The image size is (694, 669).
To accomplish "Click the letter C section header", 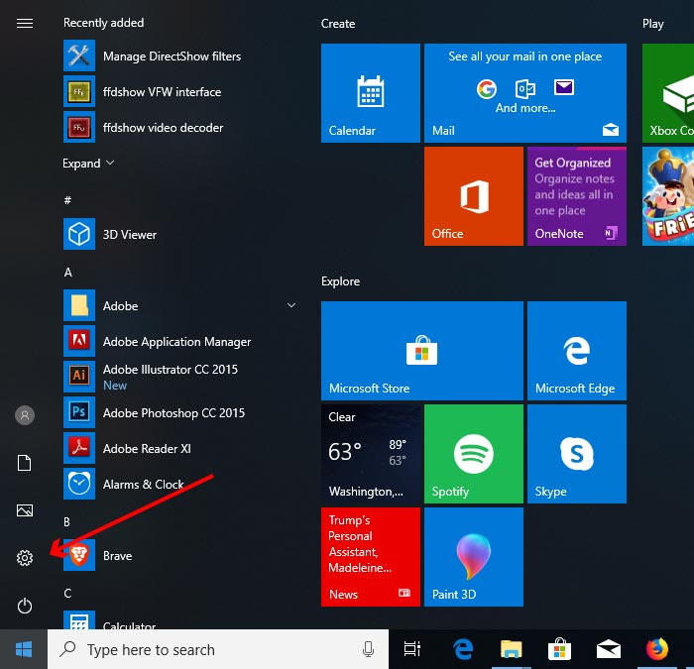I will click(67, 594).
